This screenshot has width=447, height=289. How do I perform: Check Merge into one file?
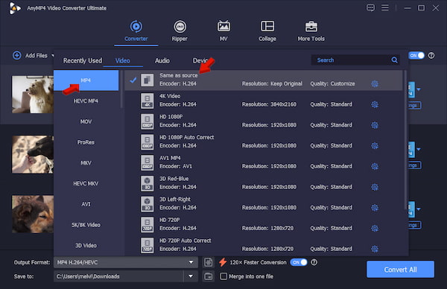[223, 276]
